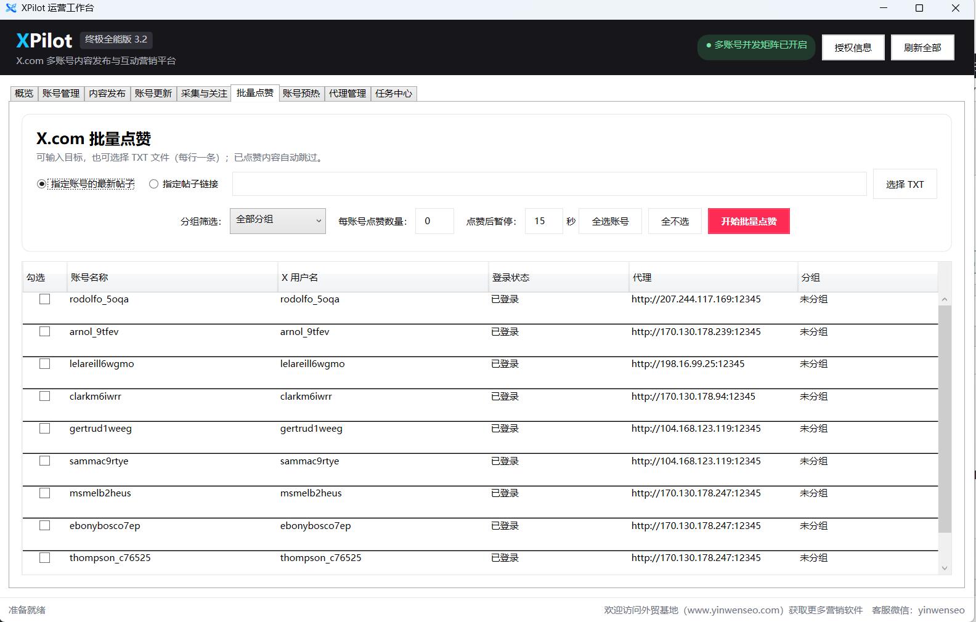The height and width of the screenshot is (622, 976).
Task: Sort by the 账号名称 column header
Action: coord(172,278)
